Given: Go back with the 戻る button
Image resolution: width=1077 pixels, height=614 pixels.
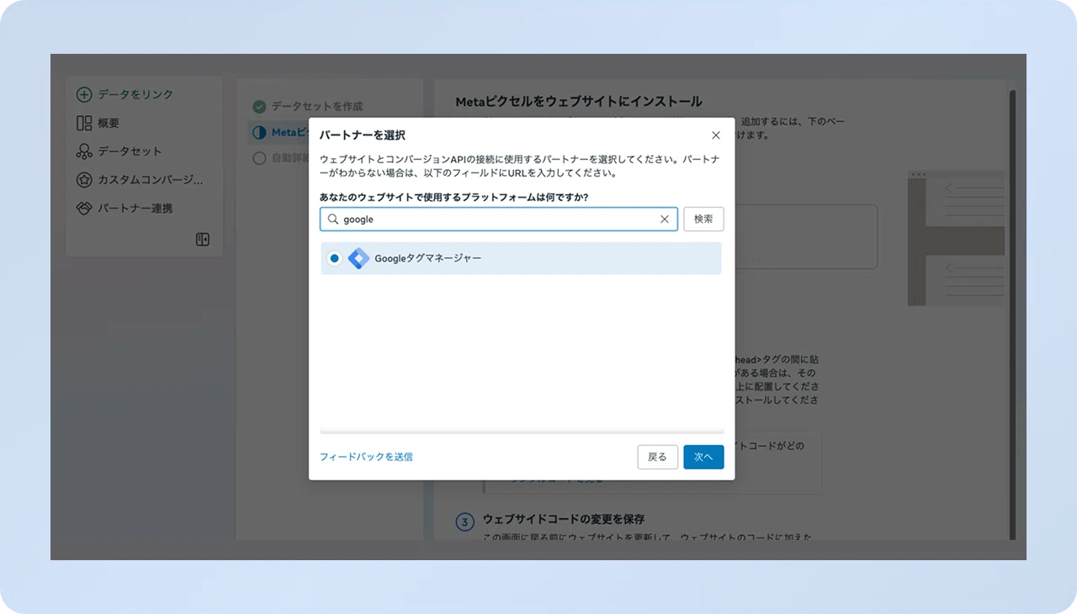Looking at the screenshot, I should coord(657,457).
